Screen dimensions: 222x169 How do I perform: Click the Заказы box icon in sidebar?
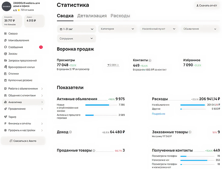point(5,54)
